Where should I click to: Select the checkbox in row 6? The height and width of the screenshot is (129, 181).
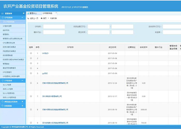coord(31,83)
